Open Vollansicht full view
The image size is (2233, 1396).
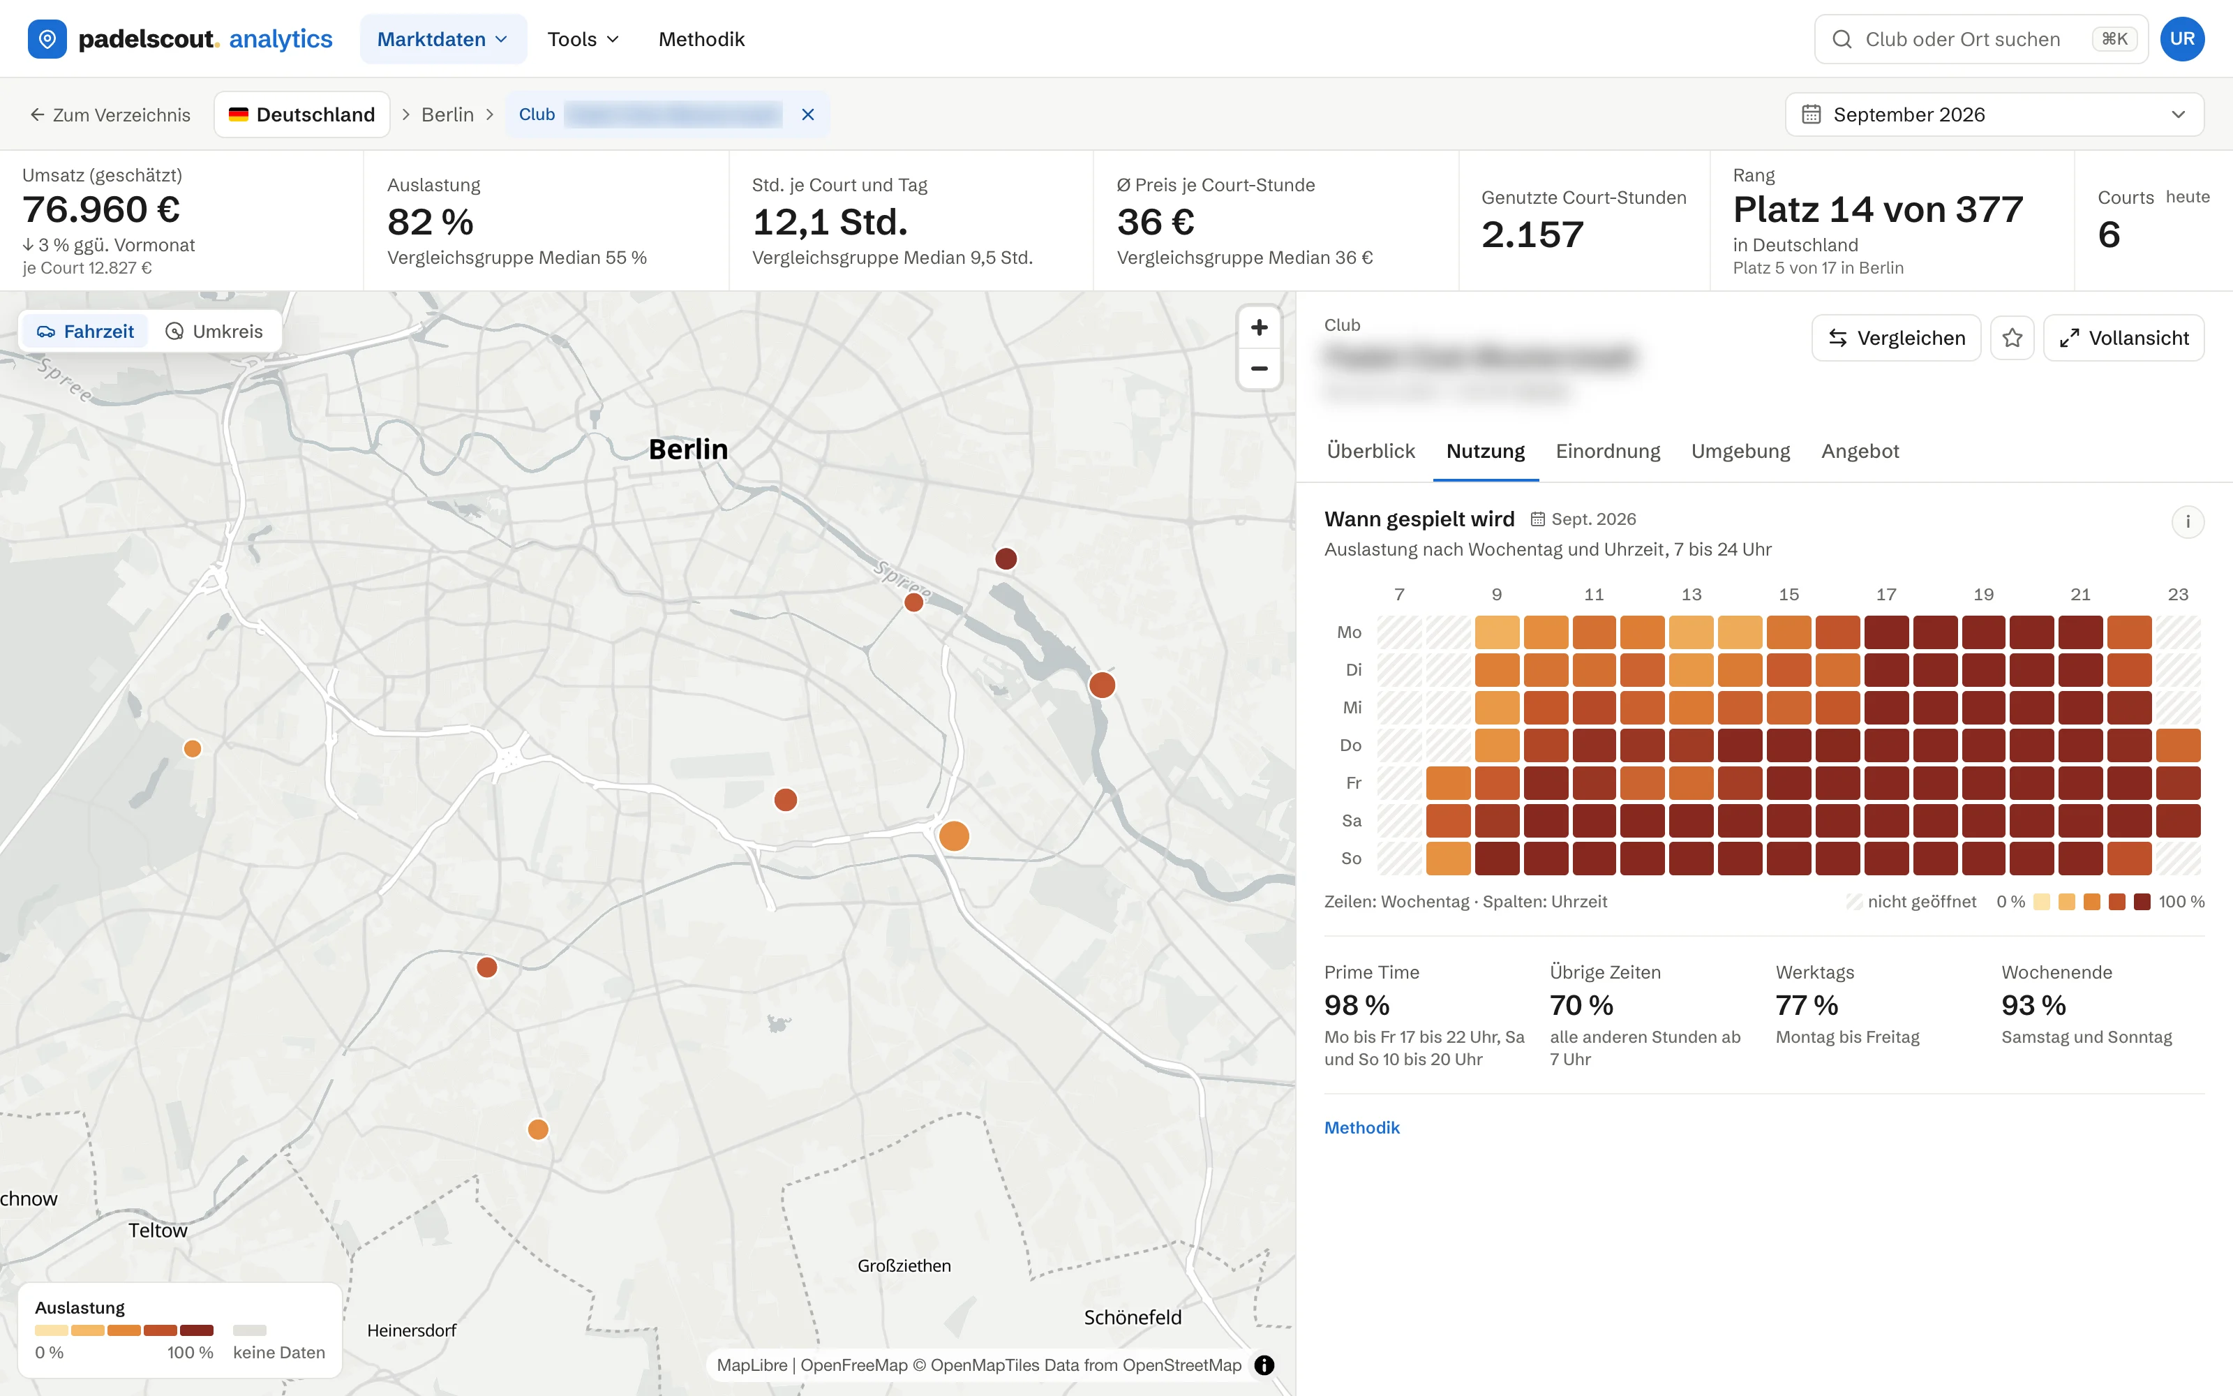pos(2124,338)
